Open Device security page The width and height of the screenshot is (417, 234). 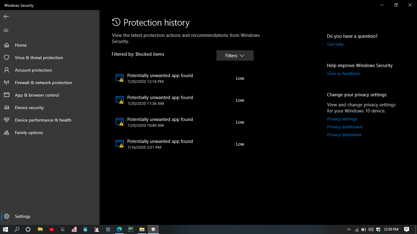coord(50,108)
